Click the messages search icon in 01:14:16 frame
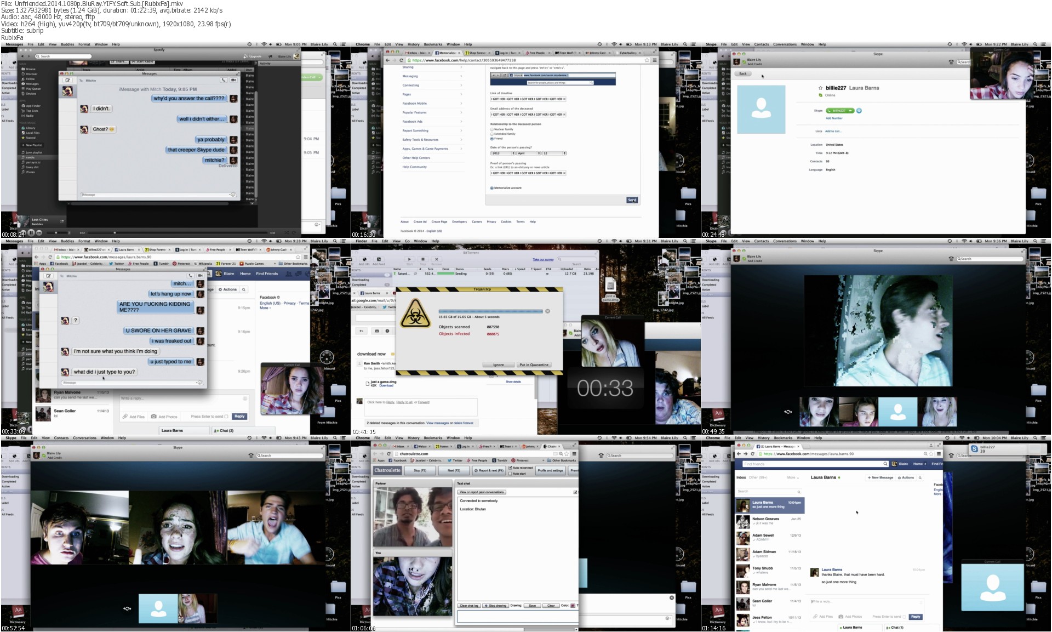1052x632 pixels. click(x=920, y=478)
